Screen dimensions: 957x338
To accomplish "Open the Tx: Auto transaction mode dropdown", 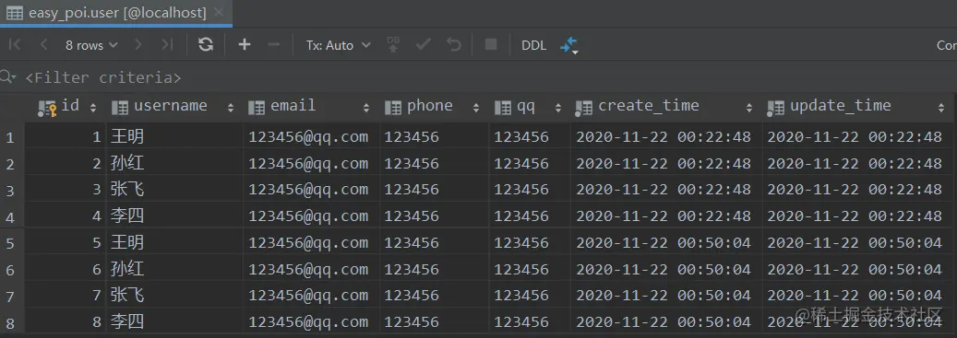I will tap(338, 45).
